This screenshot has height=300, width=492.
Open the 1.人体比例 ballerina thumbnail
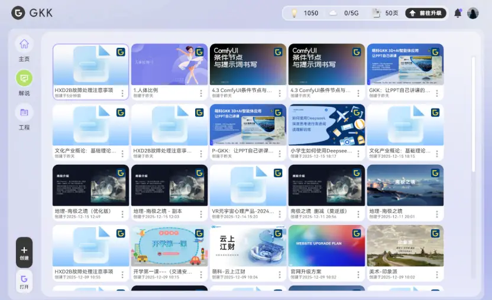(x=169, y=64)
